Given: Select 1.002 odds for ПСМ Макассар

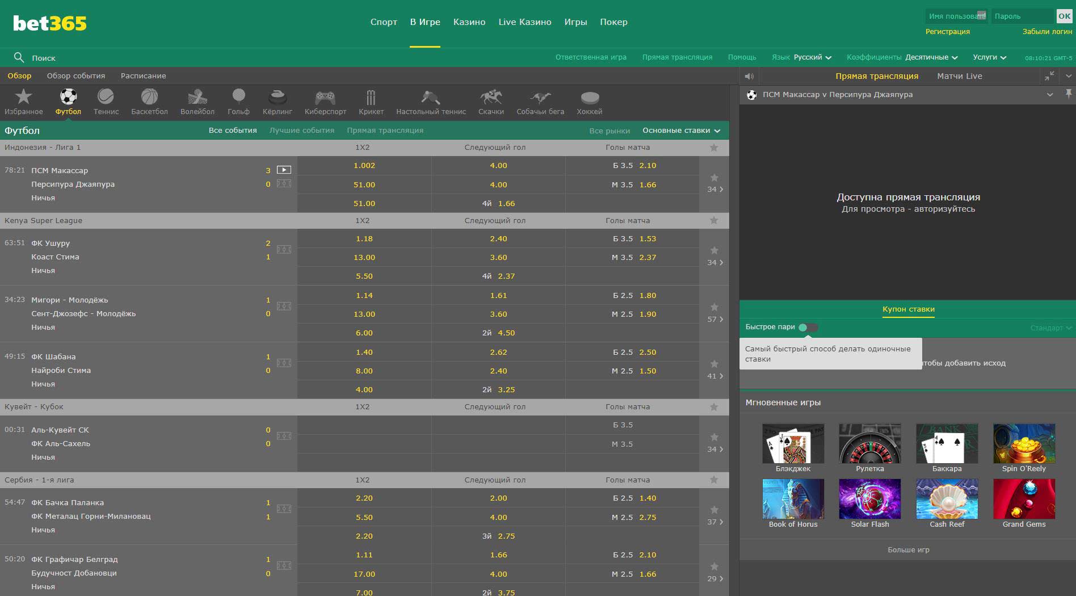Looking at the screenshot, I should (364, 166).
